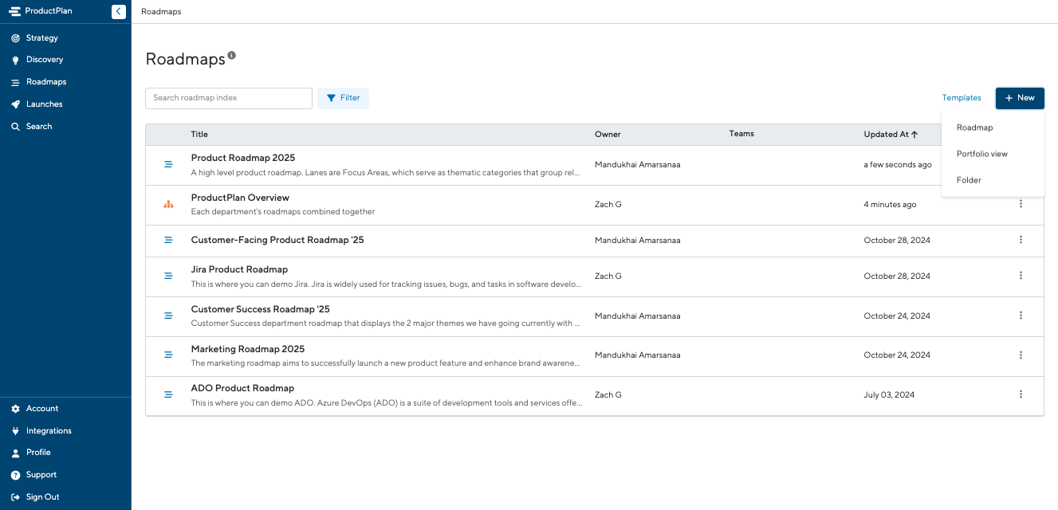Open the Strategy section in the sidebar
The width and height of the screenshot is (1058, 510).
pos(41,37)
